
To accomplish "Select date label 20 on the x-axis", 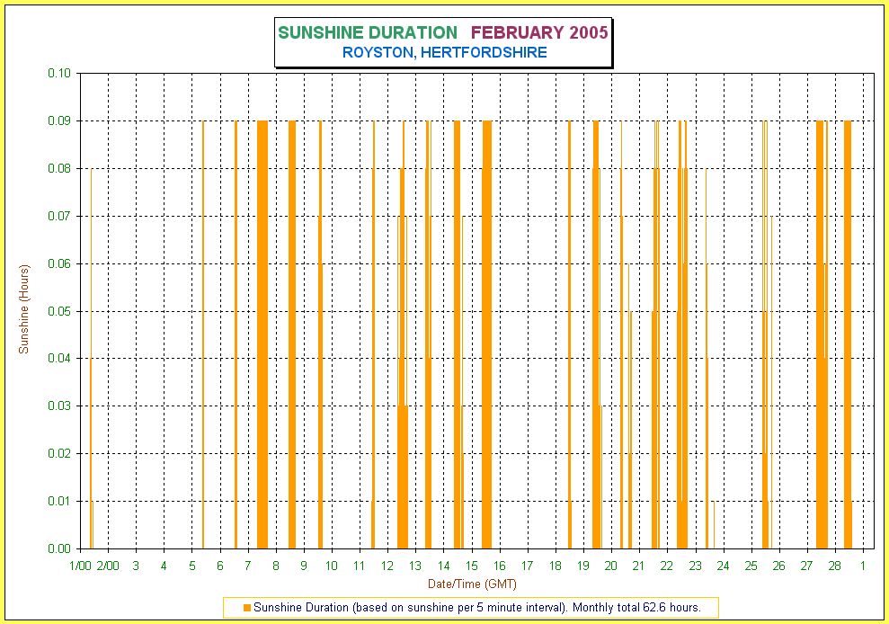I will pos(610,566).
